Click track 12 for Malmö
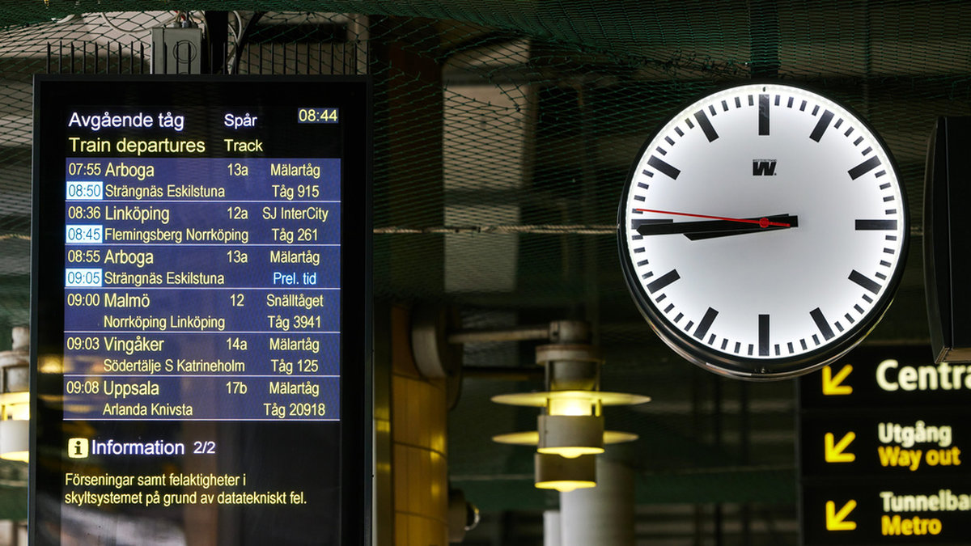Viewport: 971px width, 546px height. click(236, 300)
